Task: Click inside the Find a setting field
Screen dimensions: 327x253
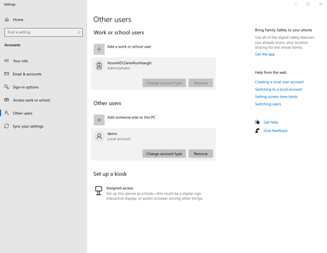Action: pyautogui.click(x=44, y=32)
